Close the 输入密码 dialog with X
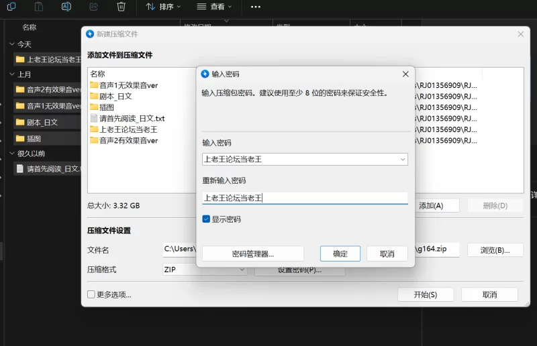537x346 pixels. (405, 74)
